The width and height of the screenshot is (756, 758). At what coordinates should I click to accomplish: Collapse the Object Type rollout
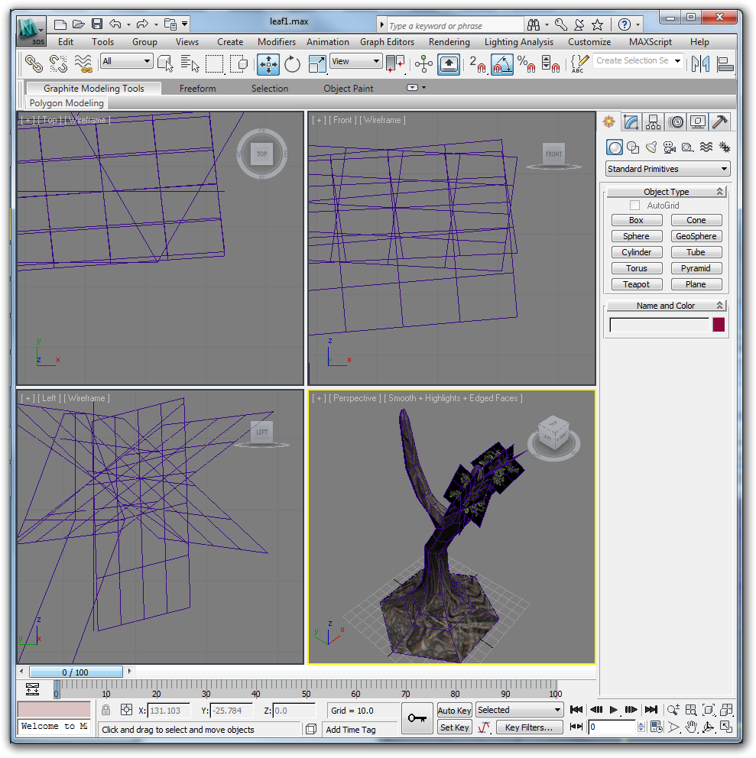pos(666,192)
